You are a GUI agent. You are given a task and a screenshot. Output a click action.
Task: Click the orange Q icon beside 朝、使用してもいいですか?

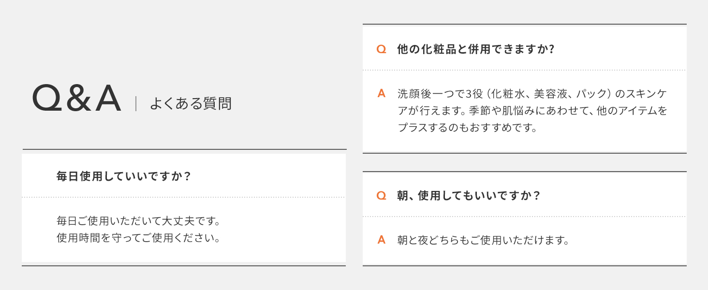(381, 195)
